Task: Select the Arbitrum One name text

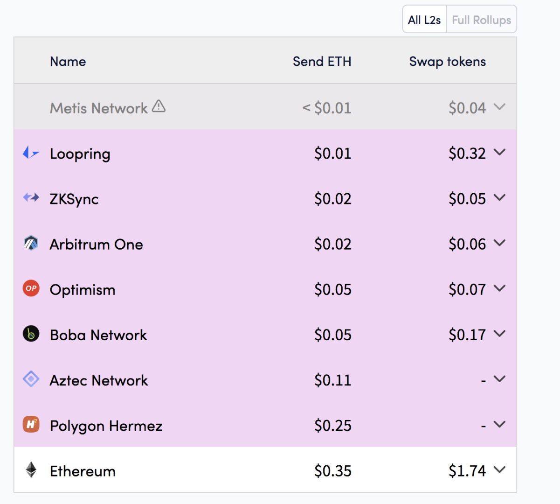Action: (97, 245)
